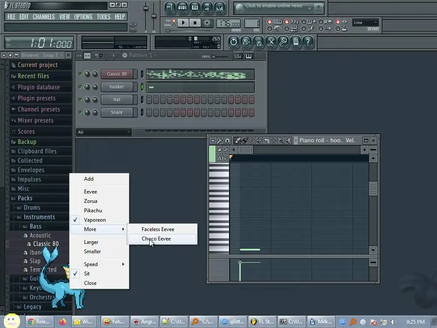Mute the Hat channel green light
Viewport: 437px width, 328px height.
click(x=80, y=100)
